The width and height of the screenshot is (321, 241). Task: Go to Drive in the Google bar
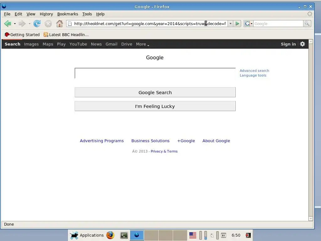[x=127, y=44]
